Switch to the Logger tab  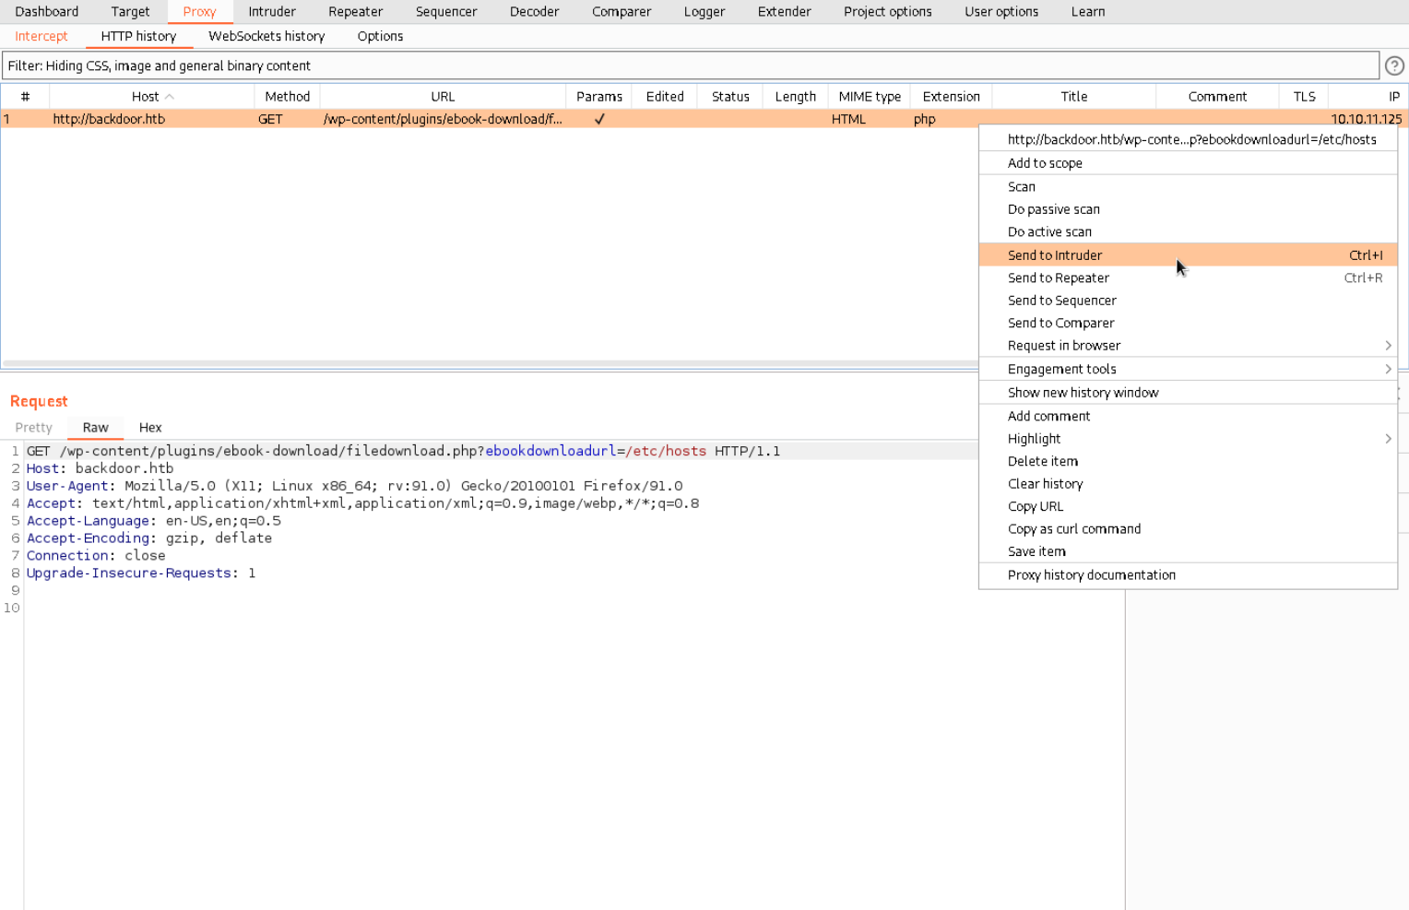coord(704,11)
